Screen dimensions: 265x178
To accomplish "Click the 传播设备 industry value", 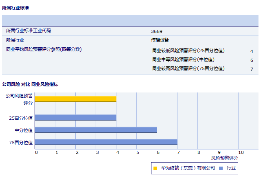I will tap(160, 40).
